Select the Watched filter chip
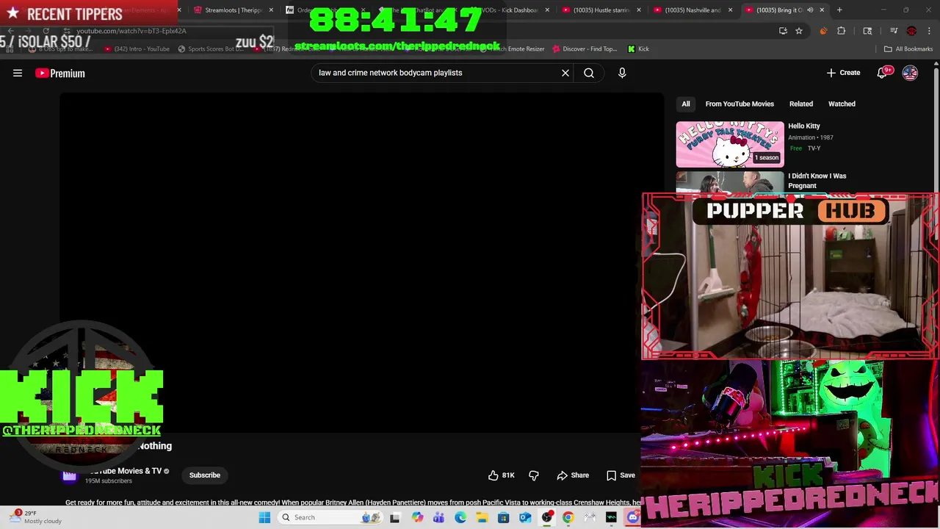940x529 pixels. point(842,104)
